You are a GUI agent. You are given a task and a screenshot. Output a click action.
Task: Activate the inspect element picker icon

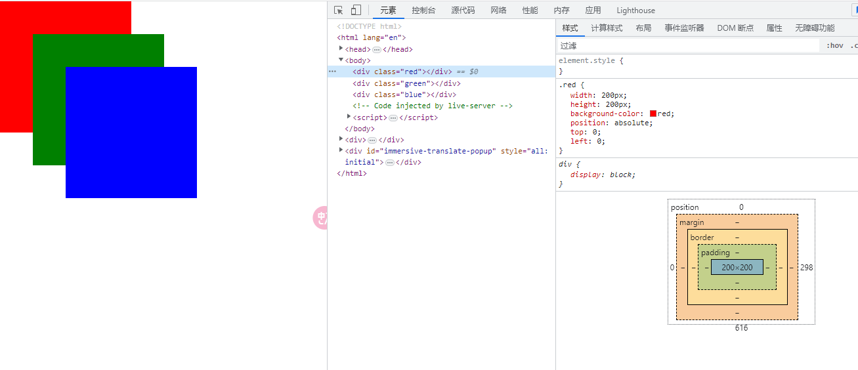(339, 10)
